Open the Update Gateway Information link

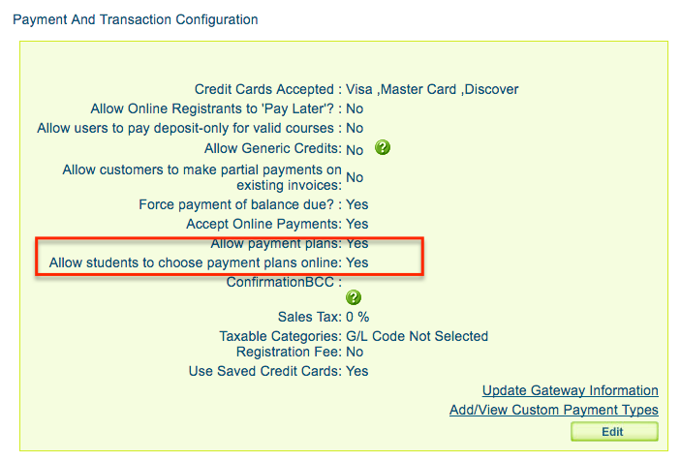click(x=571, y=390)
